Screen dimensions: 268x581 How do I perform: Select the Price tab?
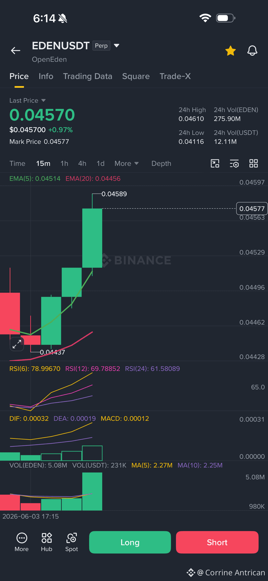(x=19, y=76)
